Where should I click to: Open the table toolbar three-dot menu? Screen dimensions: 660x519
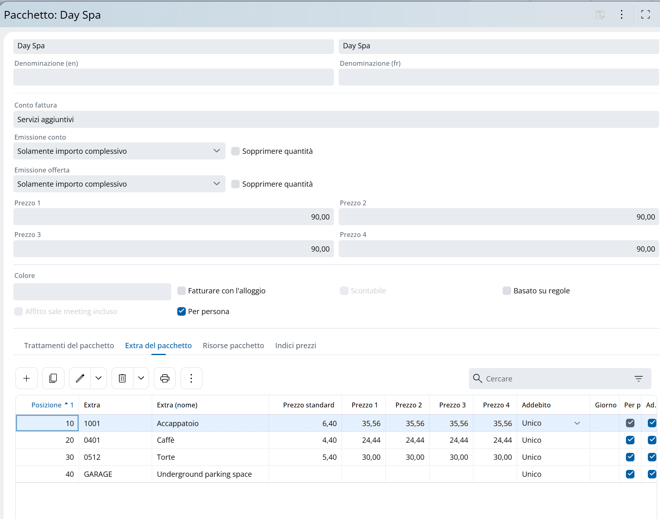tap(191, 378)
